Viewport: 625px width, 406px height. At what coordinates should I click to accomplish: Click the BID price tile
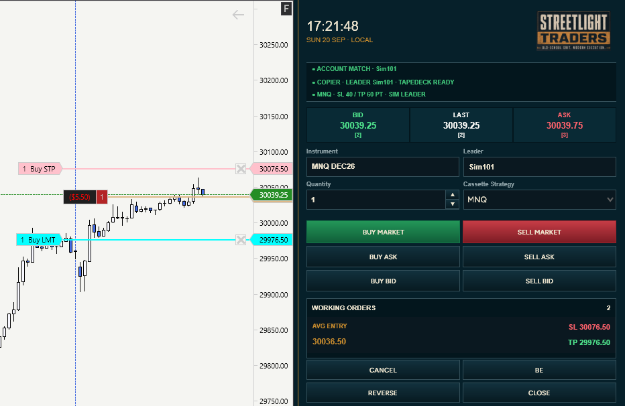tap(358, 125)
